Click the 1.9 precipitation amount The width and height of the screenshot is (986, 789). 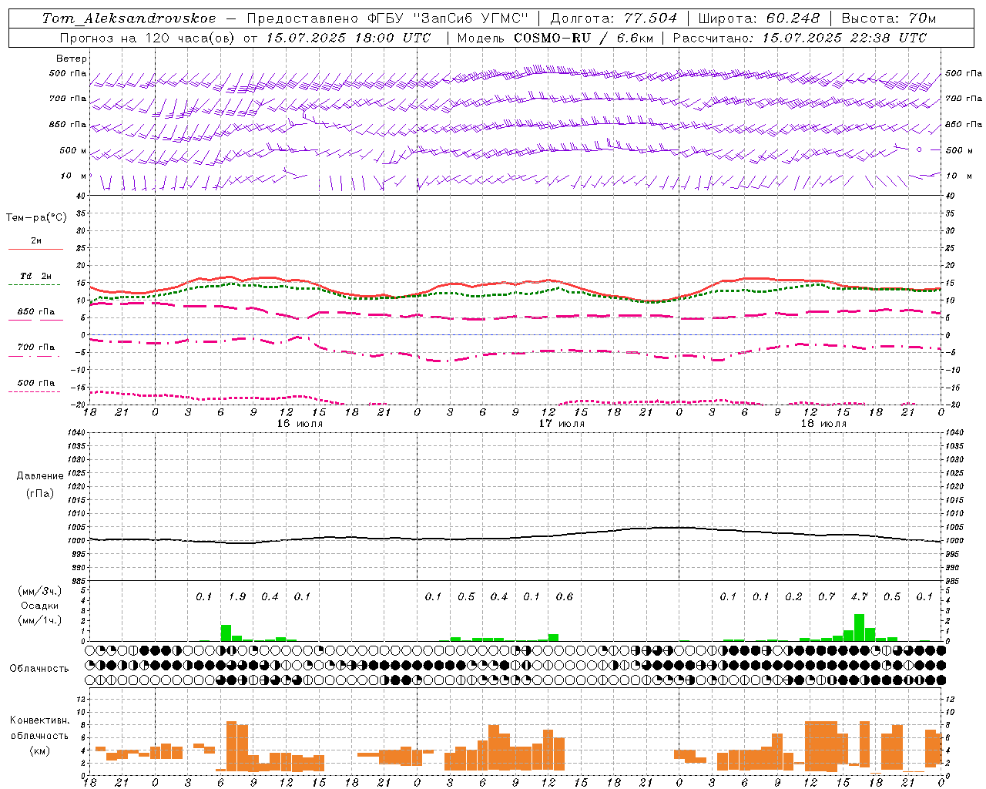pos(237,596)
